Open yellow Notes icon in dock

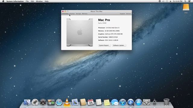107,102
